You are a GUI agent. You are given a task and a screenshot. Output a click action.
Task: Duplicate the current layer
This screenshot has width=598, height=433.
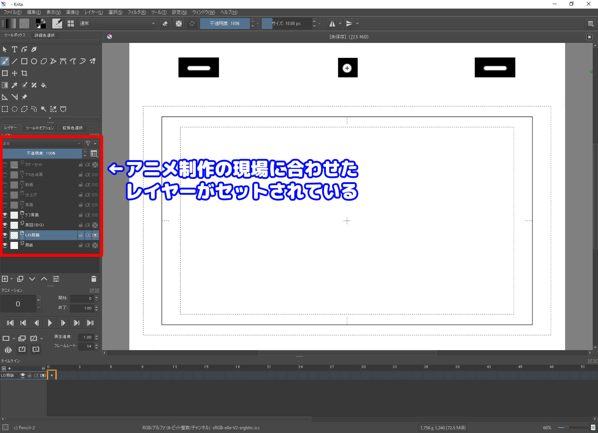click(20, 279)
